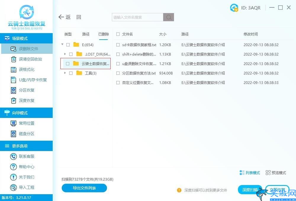Check the select-all 文件名 header checkbox
This screenshot has height=201, width=296.
[118, 34]
